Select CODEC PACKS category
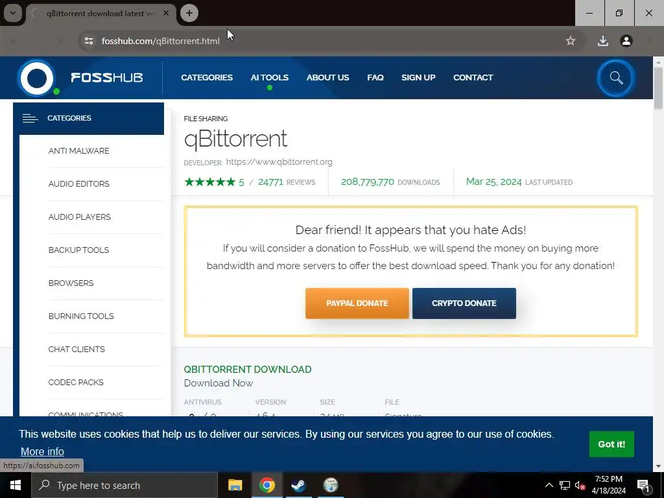Image resolution: width=664 pixels, height=498 pixels. click(76, 382)
